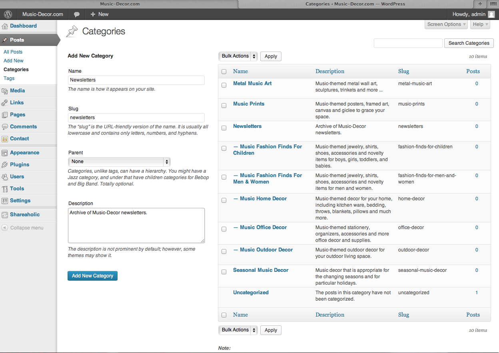Open the Howdy, admin account menu

(473, 14)
